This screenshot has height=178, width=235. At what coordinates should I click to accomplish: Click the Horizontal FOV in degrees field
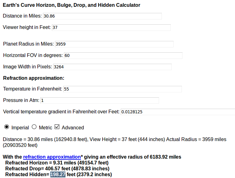click(123, 55)
